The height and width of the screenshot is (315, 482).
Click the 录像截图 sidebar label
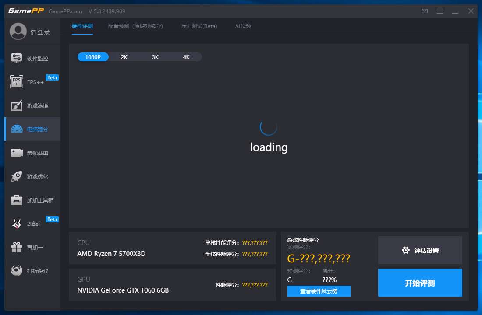click(38, 153)
